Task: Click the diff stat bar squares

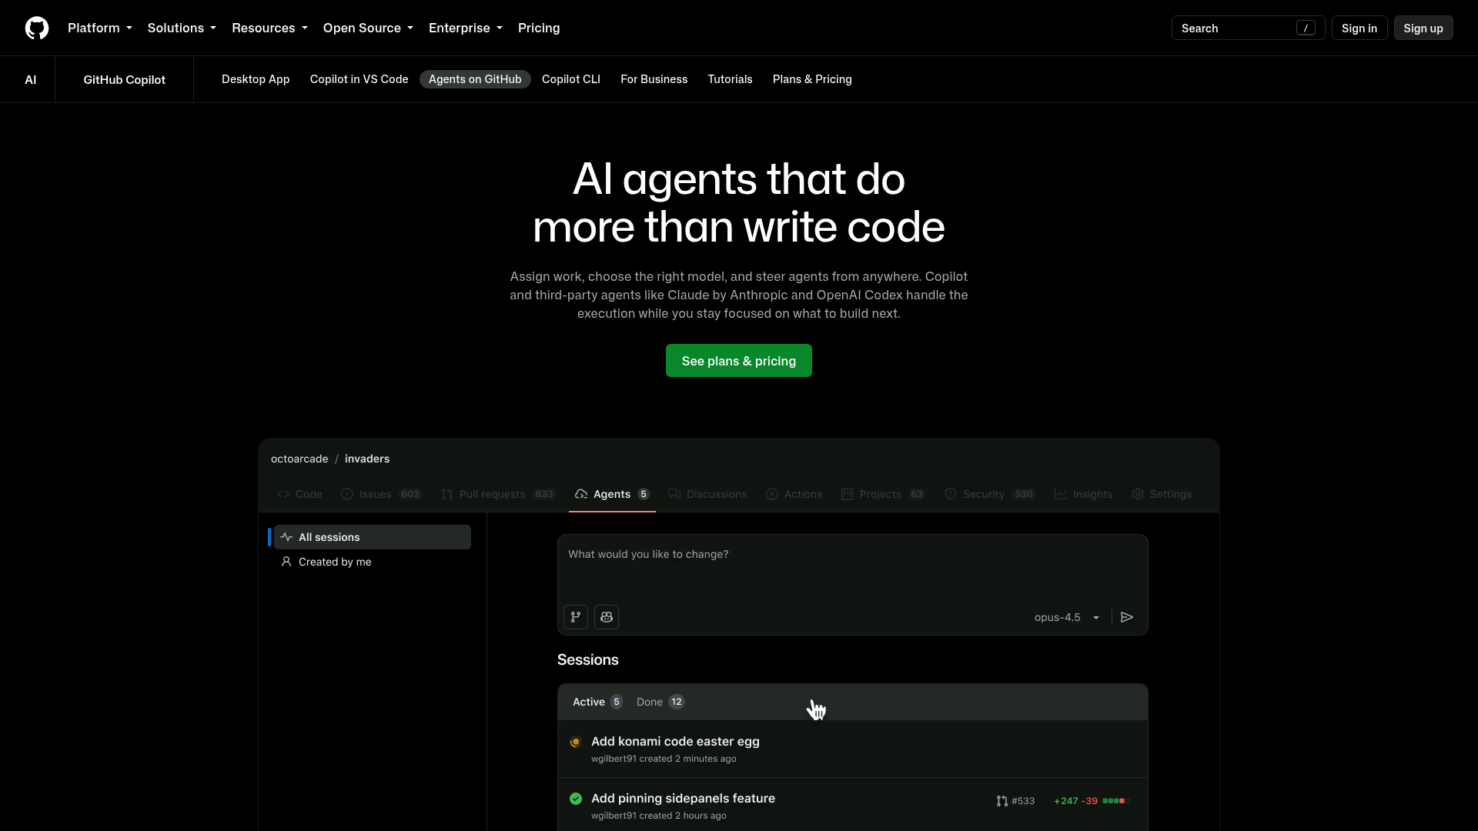Action: 1116,801
